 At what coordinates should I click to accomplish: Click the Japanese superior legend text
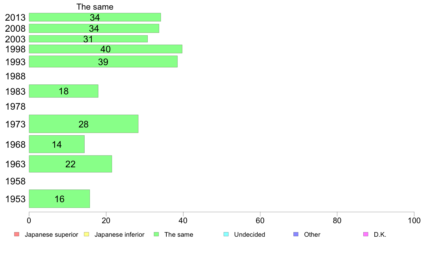(51, 235)
